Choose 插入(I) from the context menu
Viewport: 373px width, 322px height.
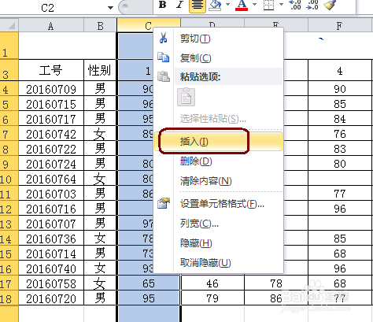click(x=219, y=142)
